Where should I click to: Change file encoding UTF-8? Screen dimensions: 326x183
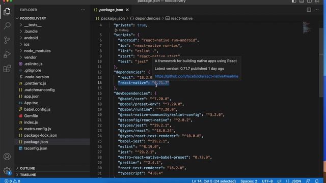pos(267,181)
